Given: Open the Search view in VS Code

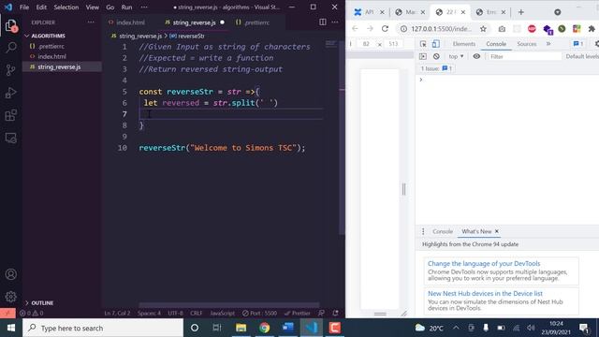Looking at the screenshot, I should pyautogui.click(x=10, y=48).
